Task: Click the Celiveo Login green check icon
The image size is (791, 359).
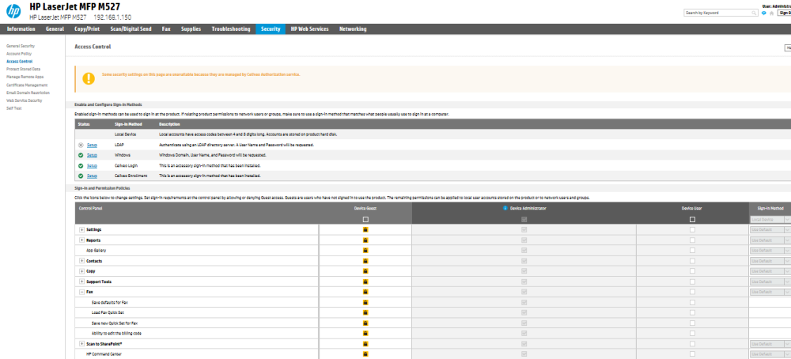Action: click(81, 165)
